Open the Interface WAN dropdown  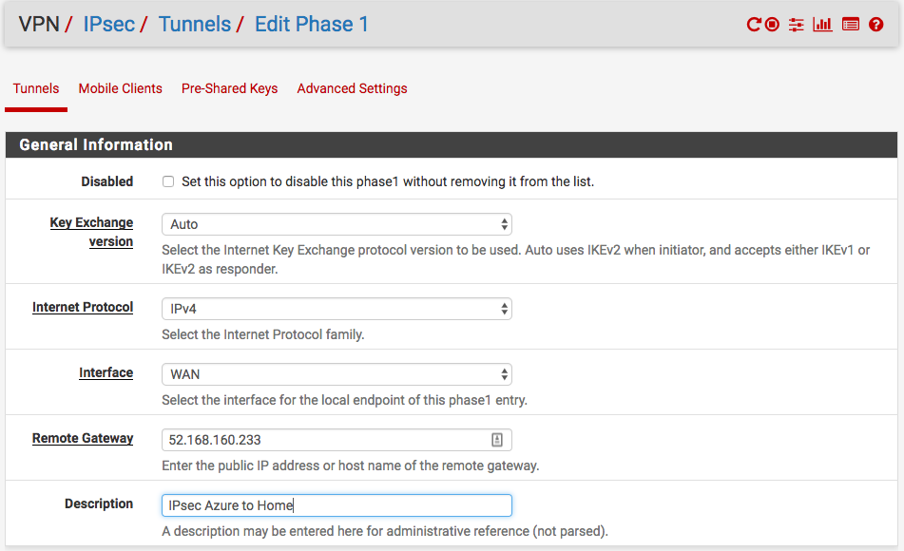click(x=337, y=374)
